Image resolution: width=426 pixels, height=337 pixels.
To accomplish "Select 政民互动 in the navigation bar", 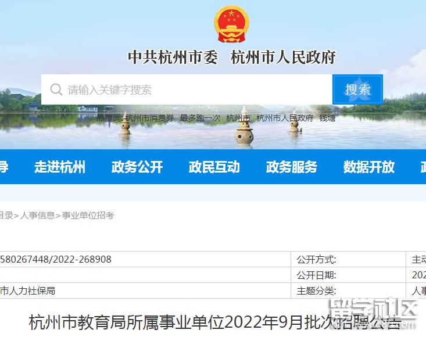I will tap(214, 167).
